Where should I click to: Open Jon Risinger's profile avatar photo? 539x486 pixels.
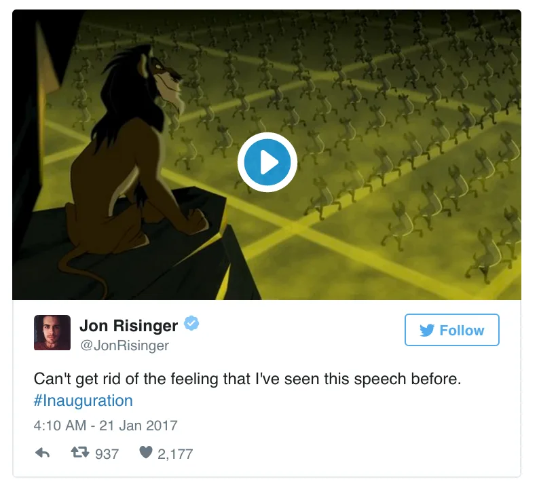coord(52,333)
